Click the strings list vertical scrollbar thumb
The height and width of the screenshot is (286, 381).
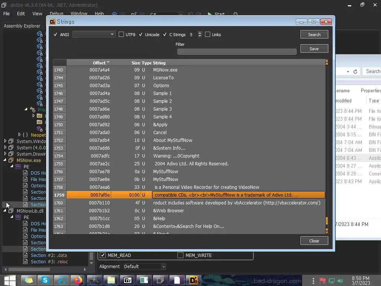point(327,221)
